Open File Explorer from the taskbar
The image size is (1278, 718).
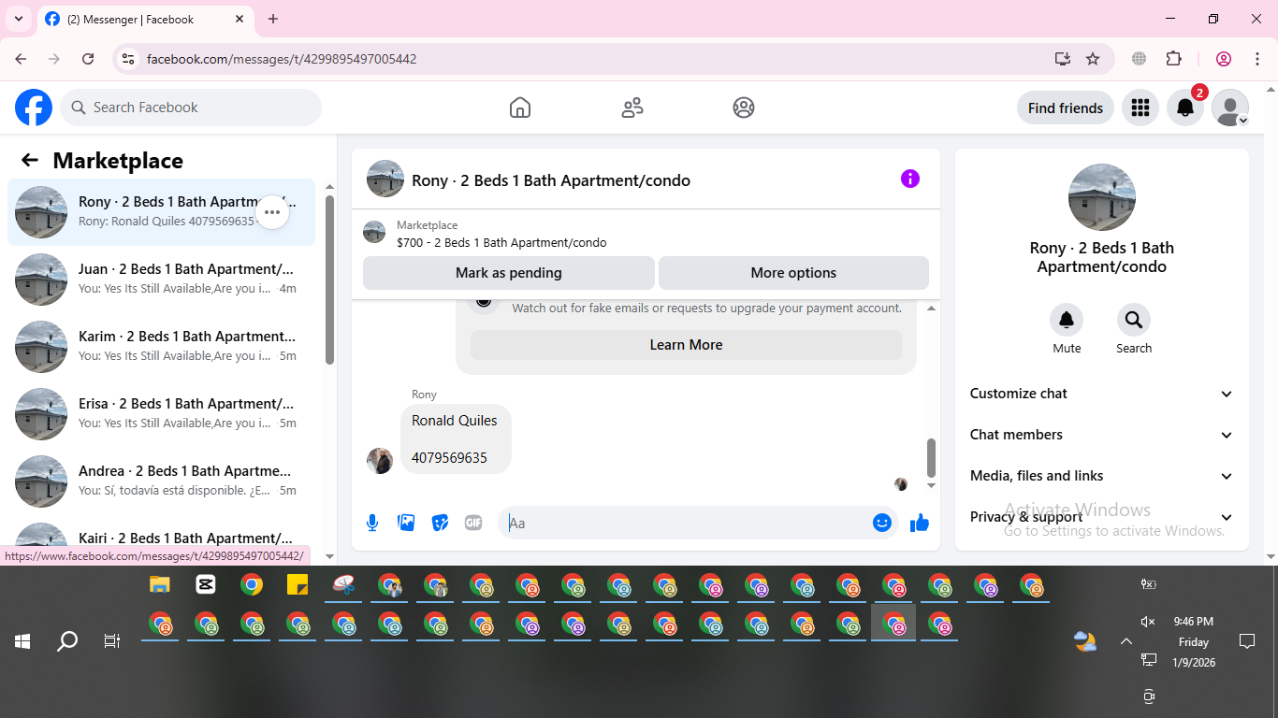click(160, 585)
